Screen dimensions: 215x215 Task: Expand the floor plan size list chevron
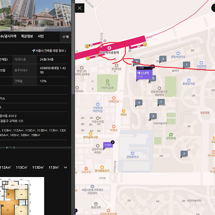pos(66,167)
